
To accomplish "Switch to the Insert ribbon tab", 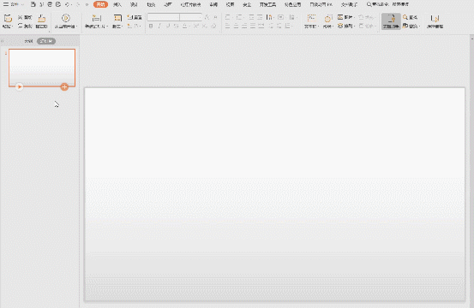I will click(x=117, y=4).
